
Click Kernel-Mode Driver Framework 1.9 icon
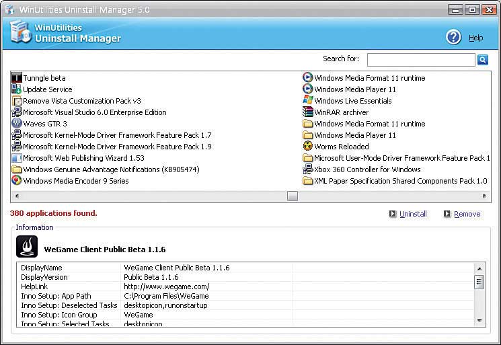17,147
